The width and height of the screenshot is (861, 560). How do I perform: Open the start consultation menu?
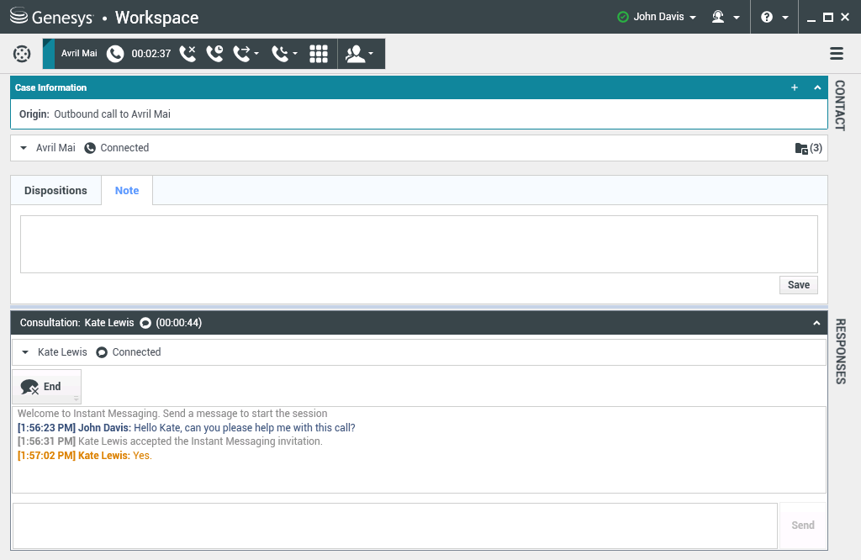pyautogui.click(x=360, y=54)
